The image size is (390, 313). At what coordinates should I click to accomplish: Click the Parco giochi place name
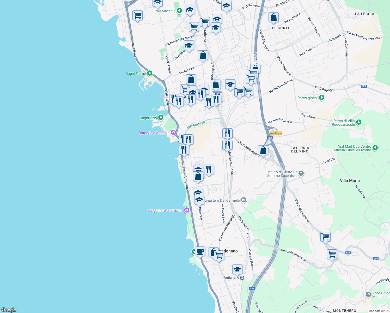click(x=308, y=98)
